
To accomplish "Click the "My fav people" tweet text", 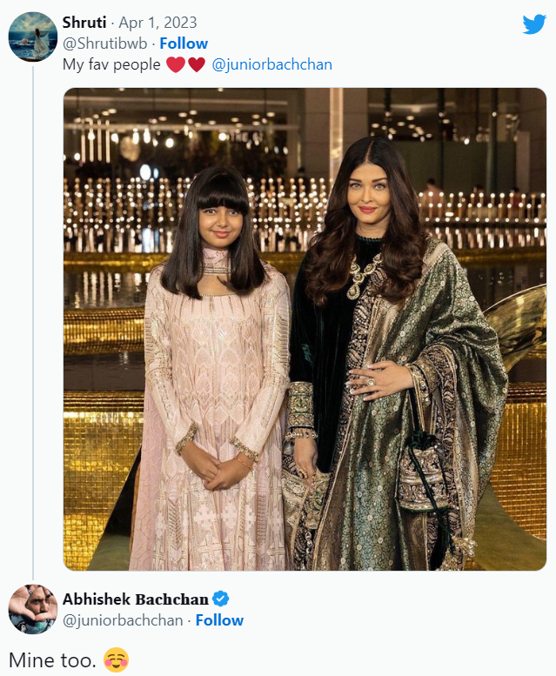I will pyautogui.click(x=111, y=64).
